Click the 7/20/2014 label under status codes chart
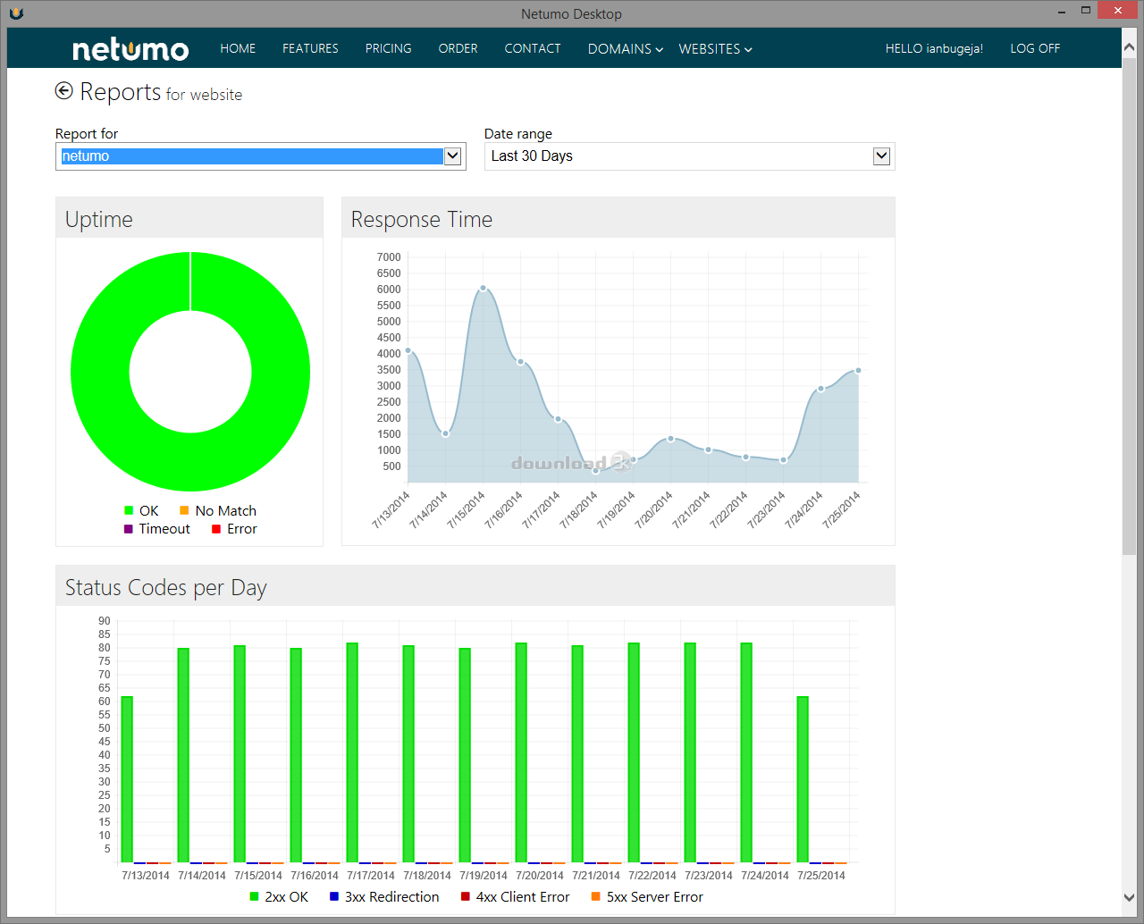 pyautogui.click(x=540, y=876)
